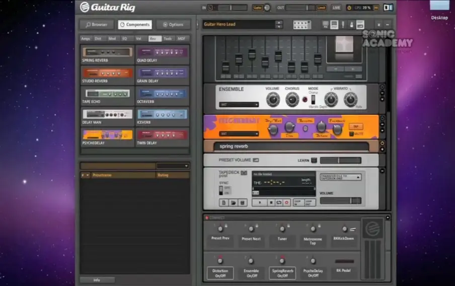Click the Rig Kontrol logo in the footswitch panel
The width and height of the screenshot is (455, 286).
tap(373, 229)
